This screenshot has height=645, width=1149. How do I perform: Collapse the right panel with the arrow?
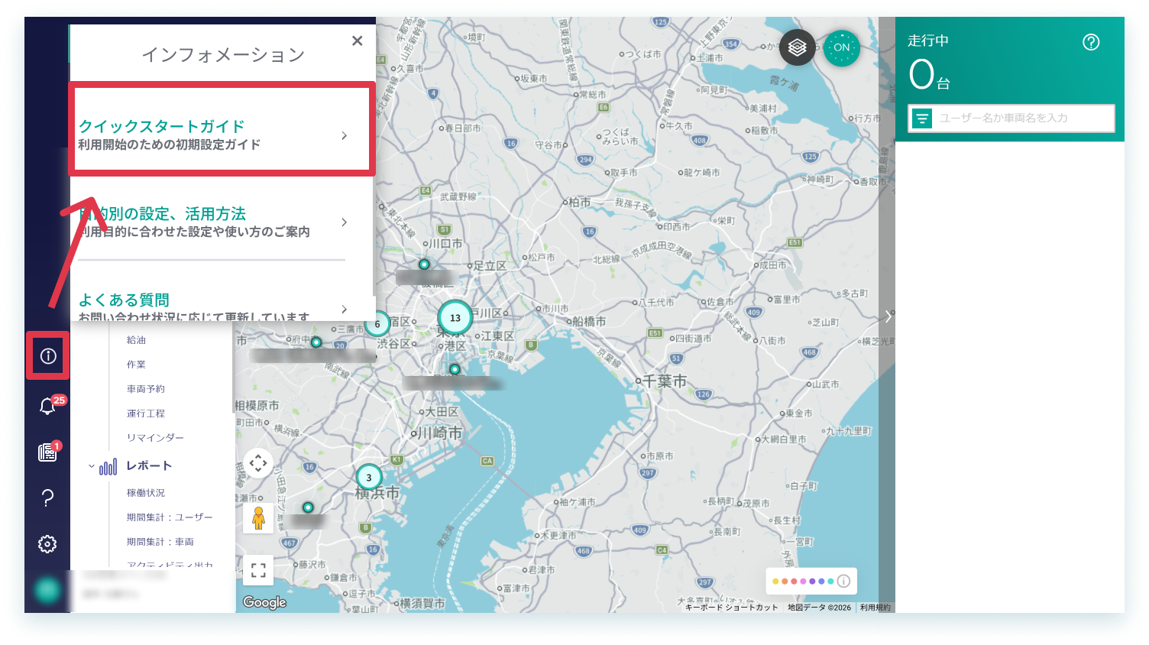click(888, 316)
